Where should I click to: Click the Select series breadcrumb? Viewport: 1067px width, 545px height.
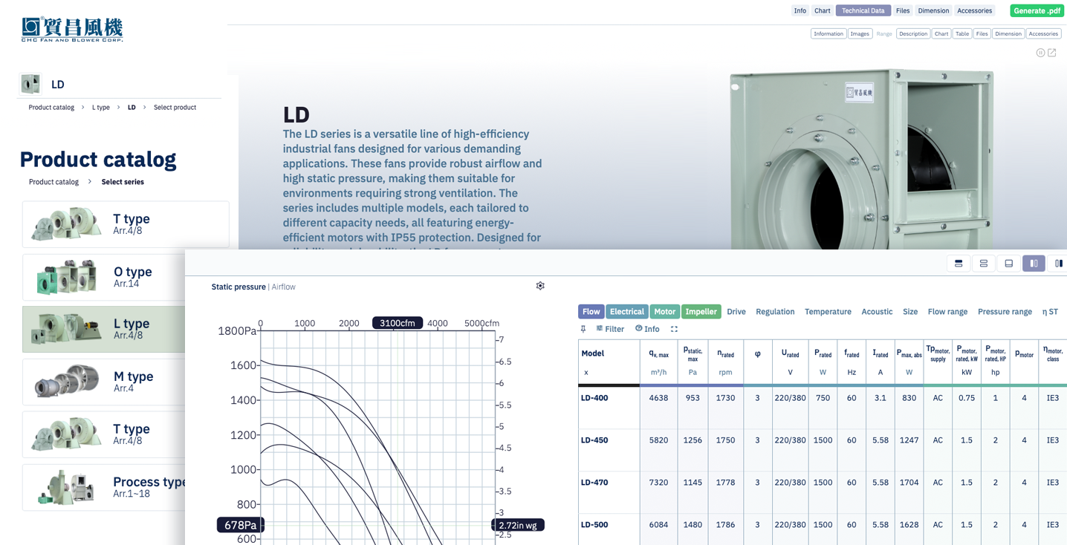pyautogui.click(x=123, y=182)
